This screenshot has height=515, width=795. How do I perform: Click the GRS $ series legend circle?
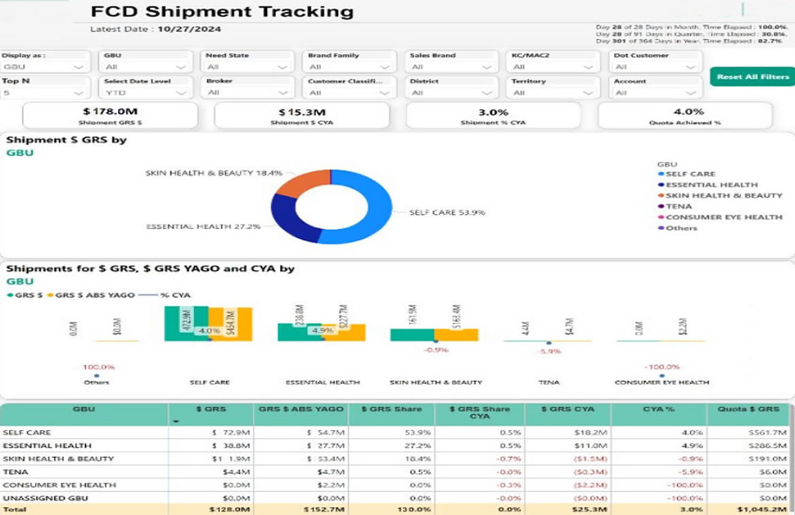coord(10,295)
